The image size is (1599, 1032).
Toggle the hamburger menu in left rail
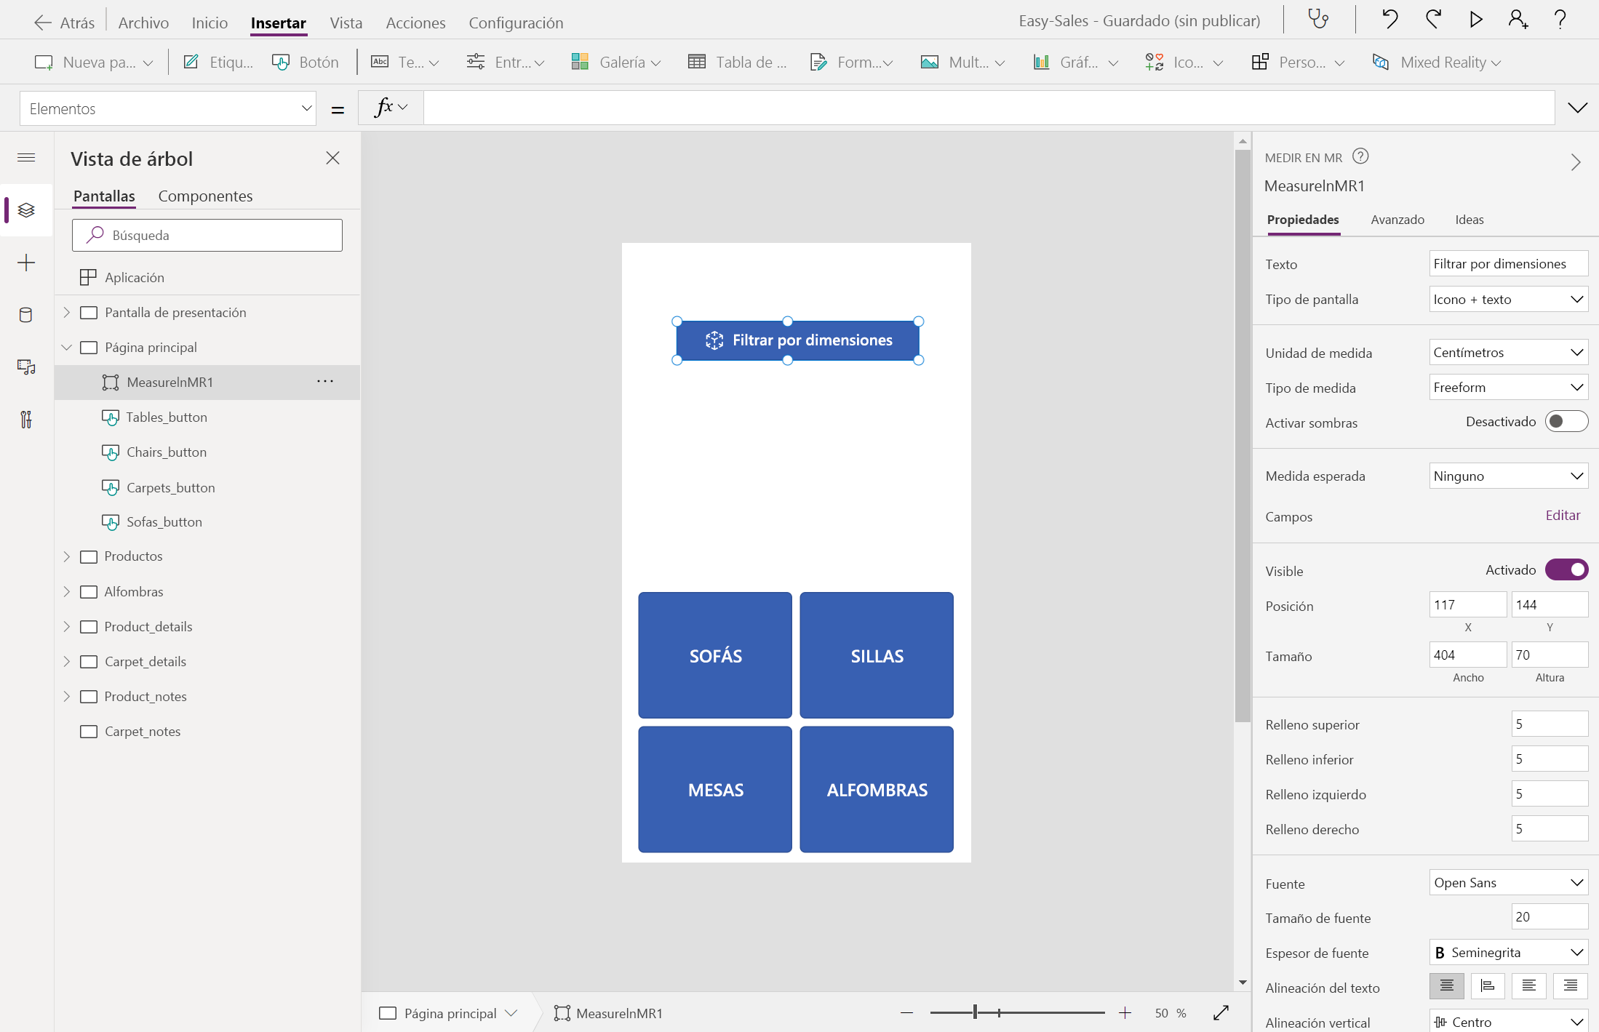(26, 158)
